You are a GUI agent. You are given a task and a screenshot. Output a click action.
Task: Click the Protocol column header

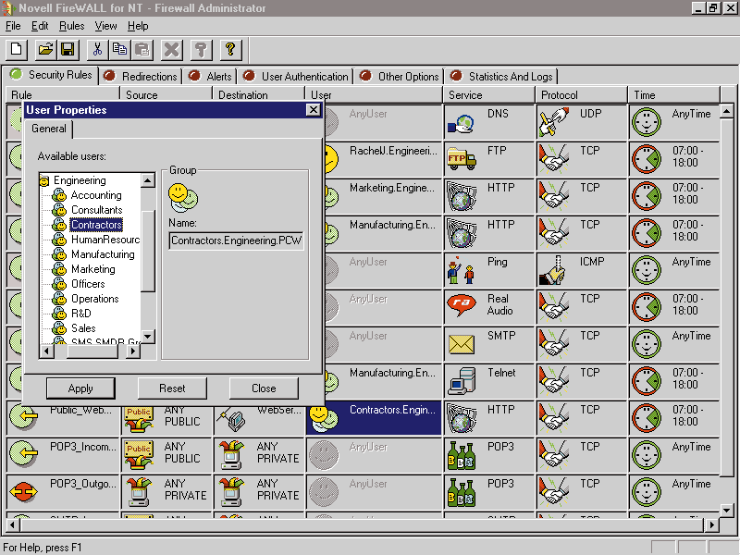pyautogui.click(x=582, y=95)
